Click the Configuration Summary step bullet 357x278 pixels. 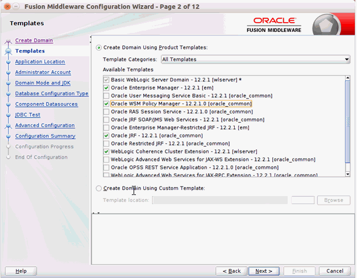pyautogui.click(x=9, y=136)
